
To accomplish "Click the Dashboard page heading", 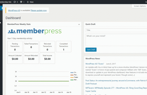I will [13, 18].
